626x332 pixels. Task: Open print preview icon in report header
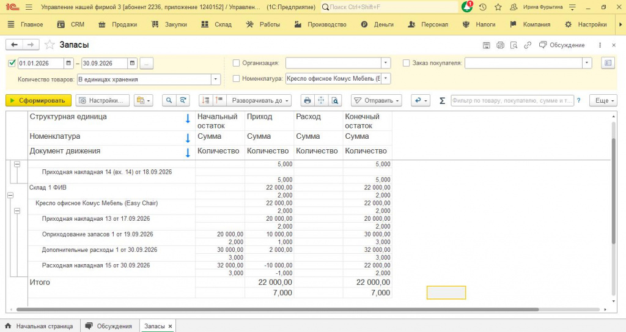click(x=514, y=45)
